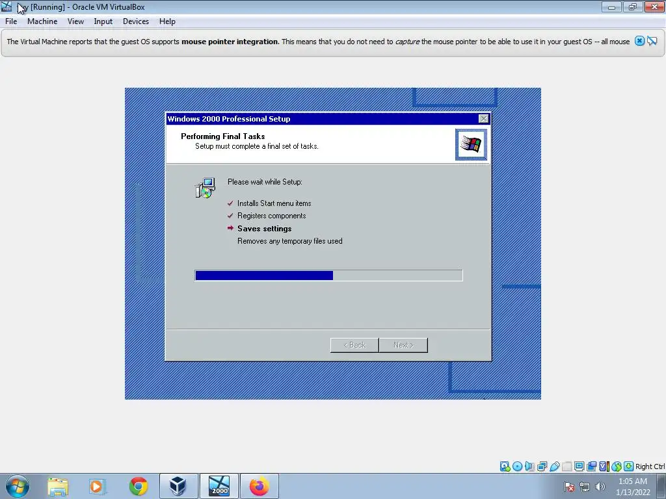Click the Right Ctrl host key label
Screen dimensions: 666x499
pos(650,467)
